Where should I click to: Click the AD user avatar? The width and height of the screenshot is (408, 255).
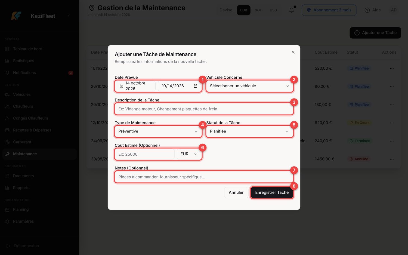pos(394,10)
